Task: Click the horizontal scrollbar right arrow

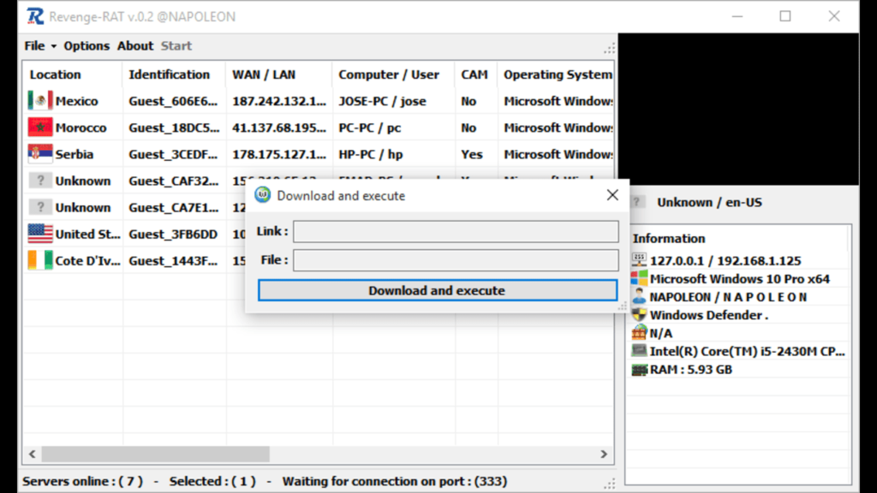Action: (x=604, y=454)
